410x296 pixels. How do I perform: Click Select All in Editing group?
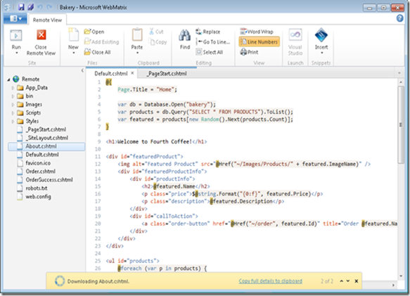(209, 52)
